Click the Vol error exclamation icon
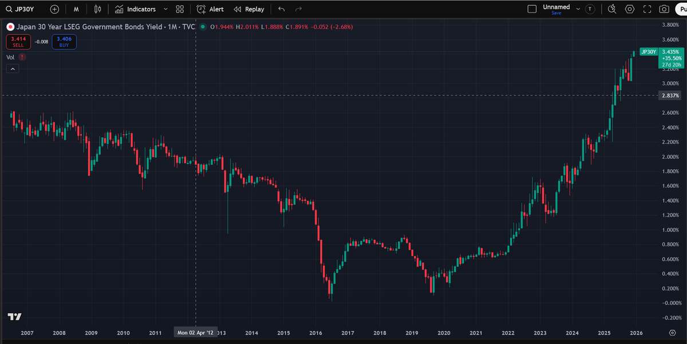The height and width of the screenshot is (344, 687). [x=22, y=57]
